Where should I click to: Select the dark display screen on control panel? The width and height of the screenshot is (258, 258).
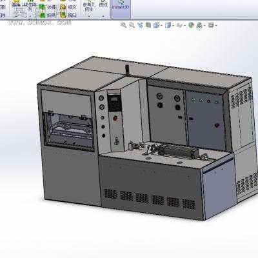click(x=114, y=103)
